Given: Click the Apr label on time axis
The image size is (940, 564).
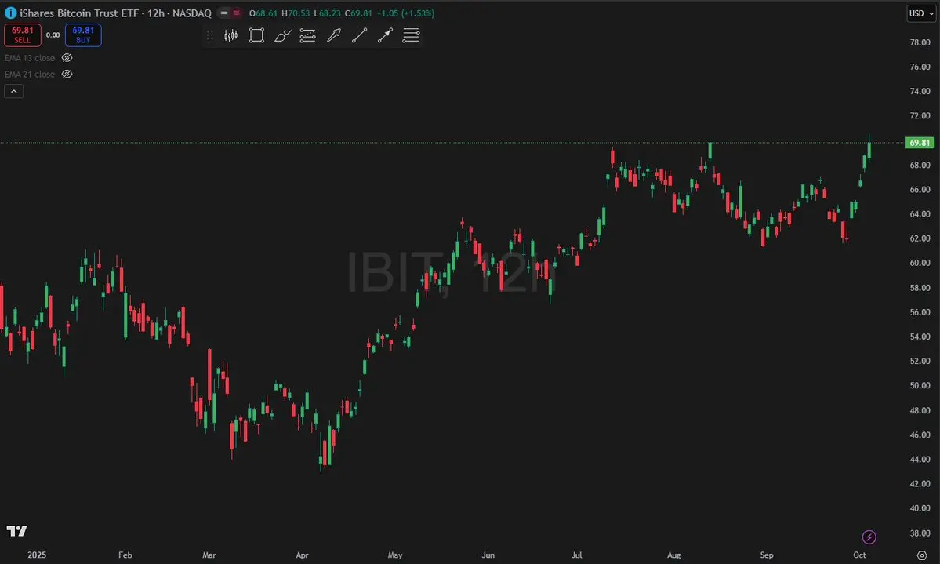Looking at the screenshot, I should (x=302, y=555).
